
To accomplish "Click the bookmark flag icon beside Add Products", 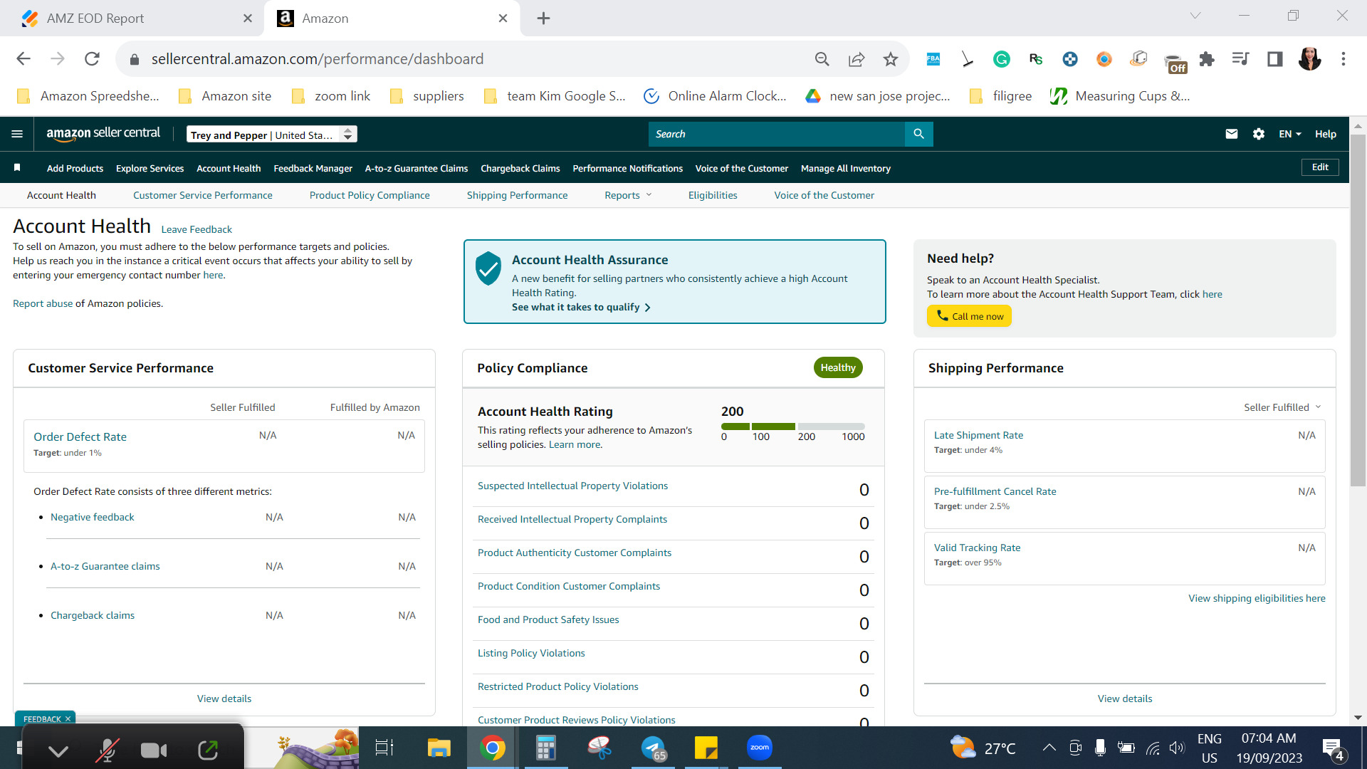I will [x=17, y=168].
